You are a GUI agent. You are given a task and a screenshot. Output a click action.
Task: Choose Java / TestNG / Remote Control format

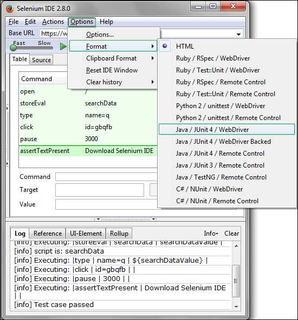point(227,177)
